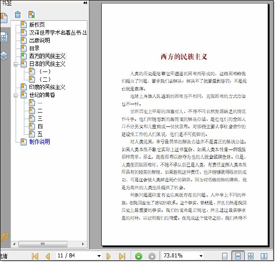Collapse the 世纪的黄昏 bookmark node
The image size is (276, 263).
click(16, 96)
